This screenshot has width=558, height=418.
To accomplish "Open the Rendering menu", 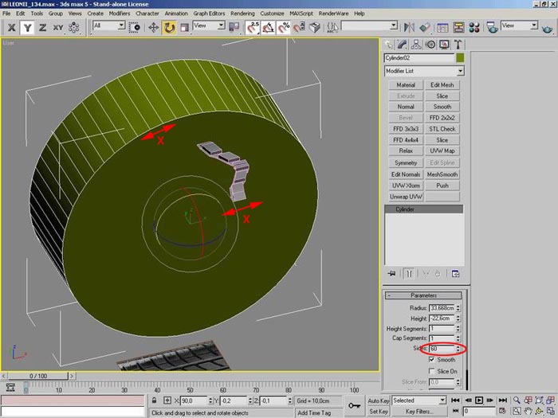I will (x=242, y=14).
